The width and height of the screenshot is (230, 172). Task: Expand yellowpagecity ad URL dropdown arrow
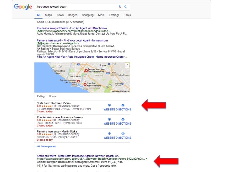point(110,31)
